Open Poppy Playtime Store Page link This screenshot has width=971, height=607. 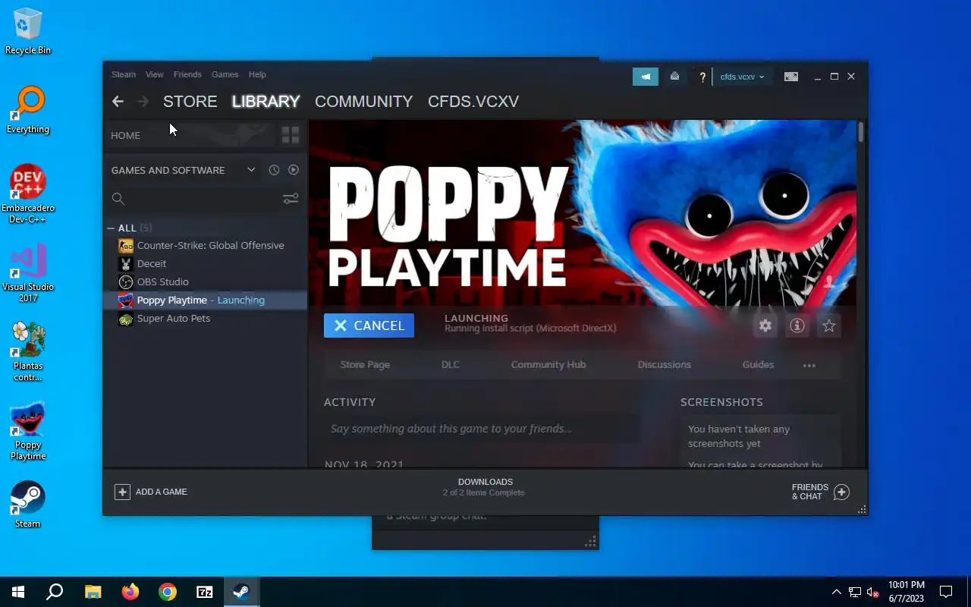pyautogui.click(x=365, y=364)
